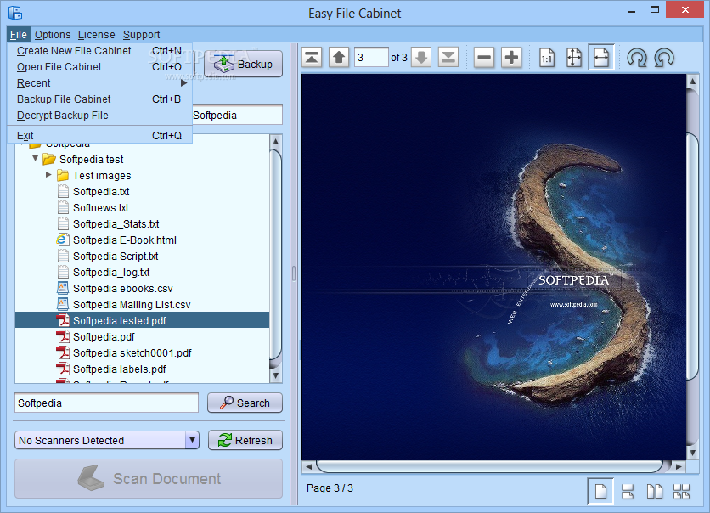Go to previous page with up arrow

pos(339,58)
